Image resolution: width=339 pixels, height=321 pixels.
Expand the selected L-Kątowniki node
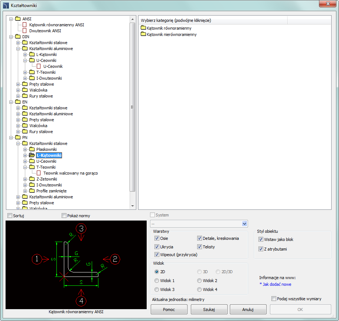25,155
